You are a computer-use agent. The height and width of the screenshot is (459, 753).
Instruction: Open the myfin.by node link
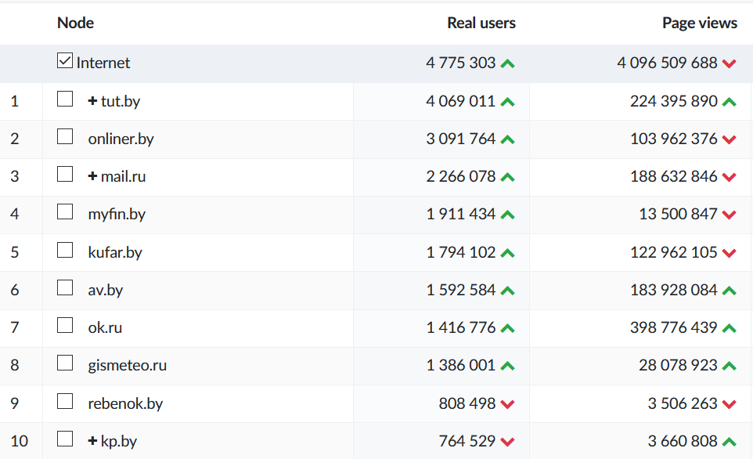pos(117,214)
